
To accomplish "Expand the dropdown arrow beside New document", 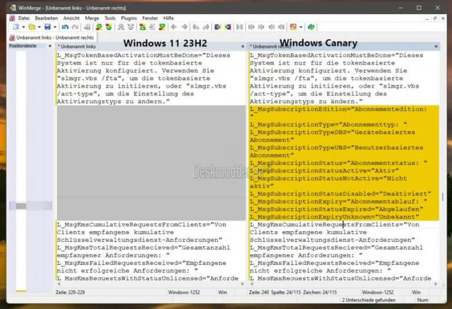I will (x=23, y=27).
